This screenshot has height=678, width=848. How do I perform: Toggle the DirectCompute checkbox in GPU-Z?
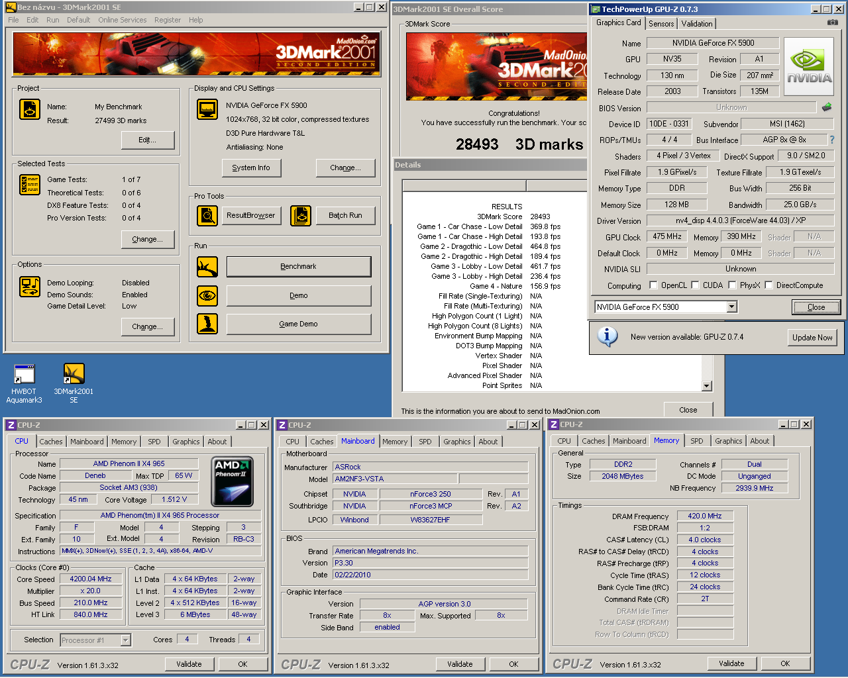768,285
